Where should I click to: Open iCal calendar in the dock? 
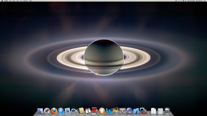coord(88,111)
